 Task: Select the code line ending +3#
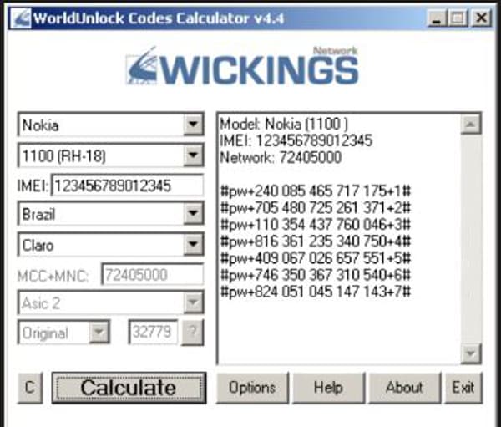coord(316,224)
